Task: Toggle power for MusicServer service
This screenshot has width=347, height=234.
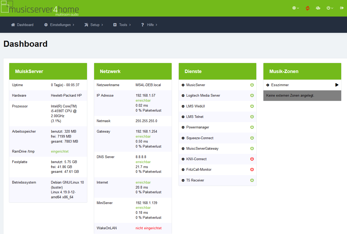Action: pyautogui.click(x=252, y=85)
